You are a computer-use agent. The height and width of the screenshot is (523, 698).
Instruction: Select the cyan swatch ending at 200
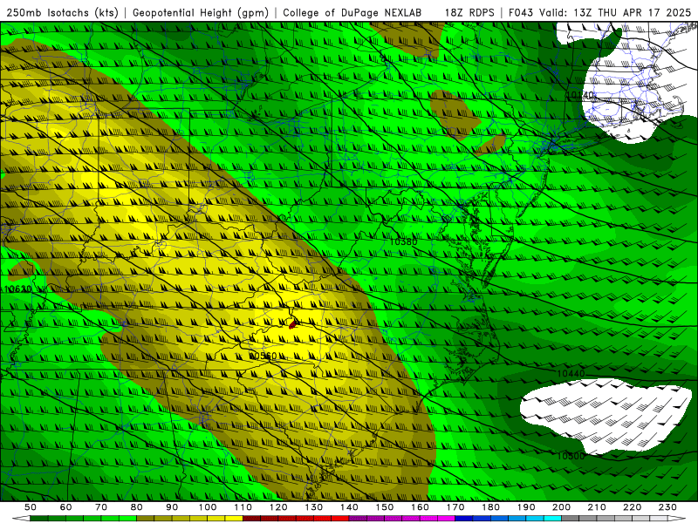coord(553,518)
